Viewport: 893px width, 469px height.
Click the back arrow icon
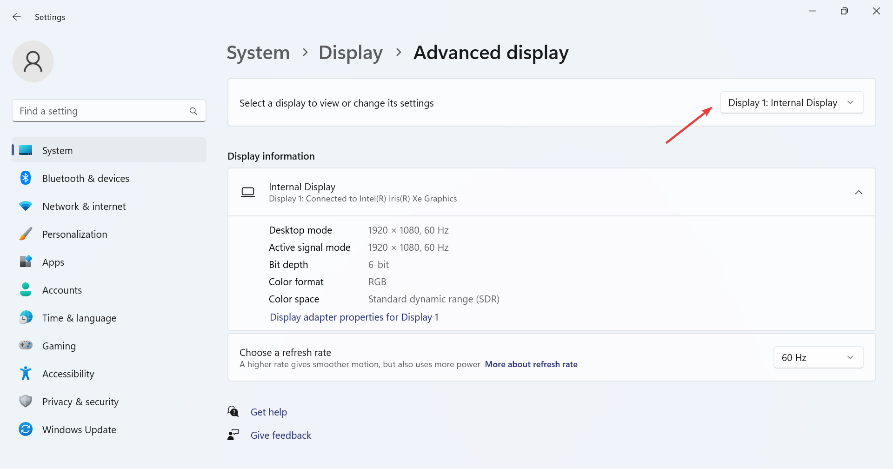(x=17, y=17)
